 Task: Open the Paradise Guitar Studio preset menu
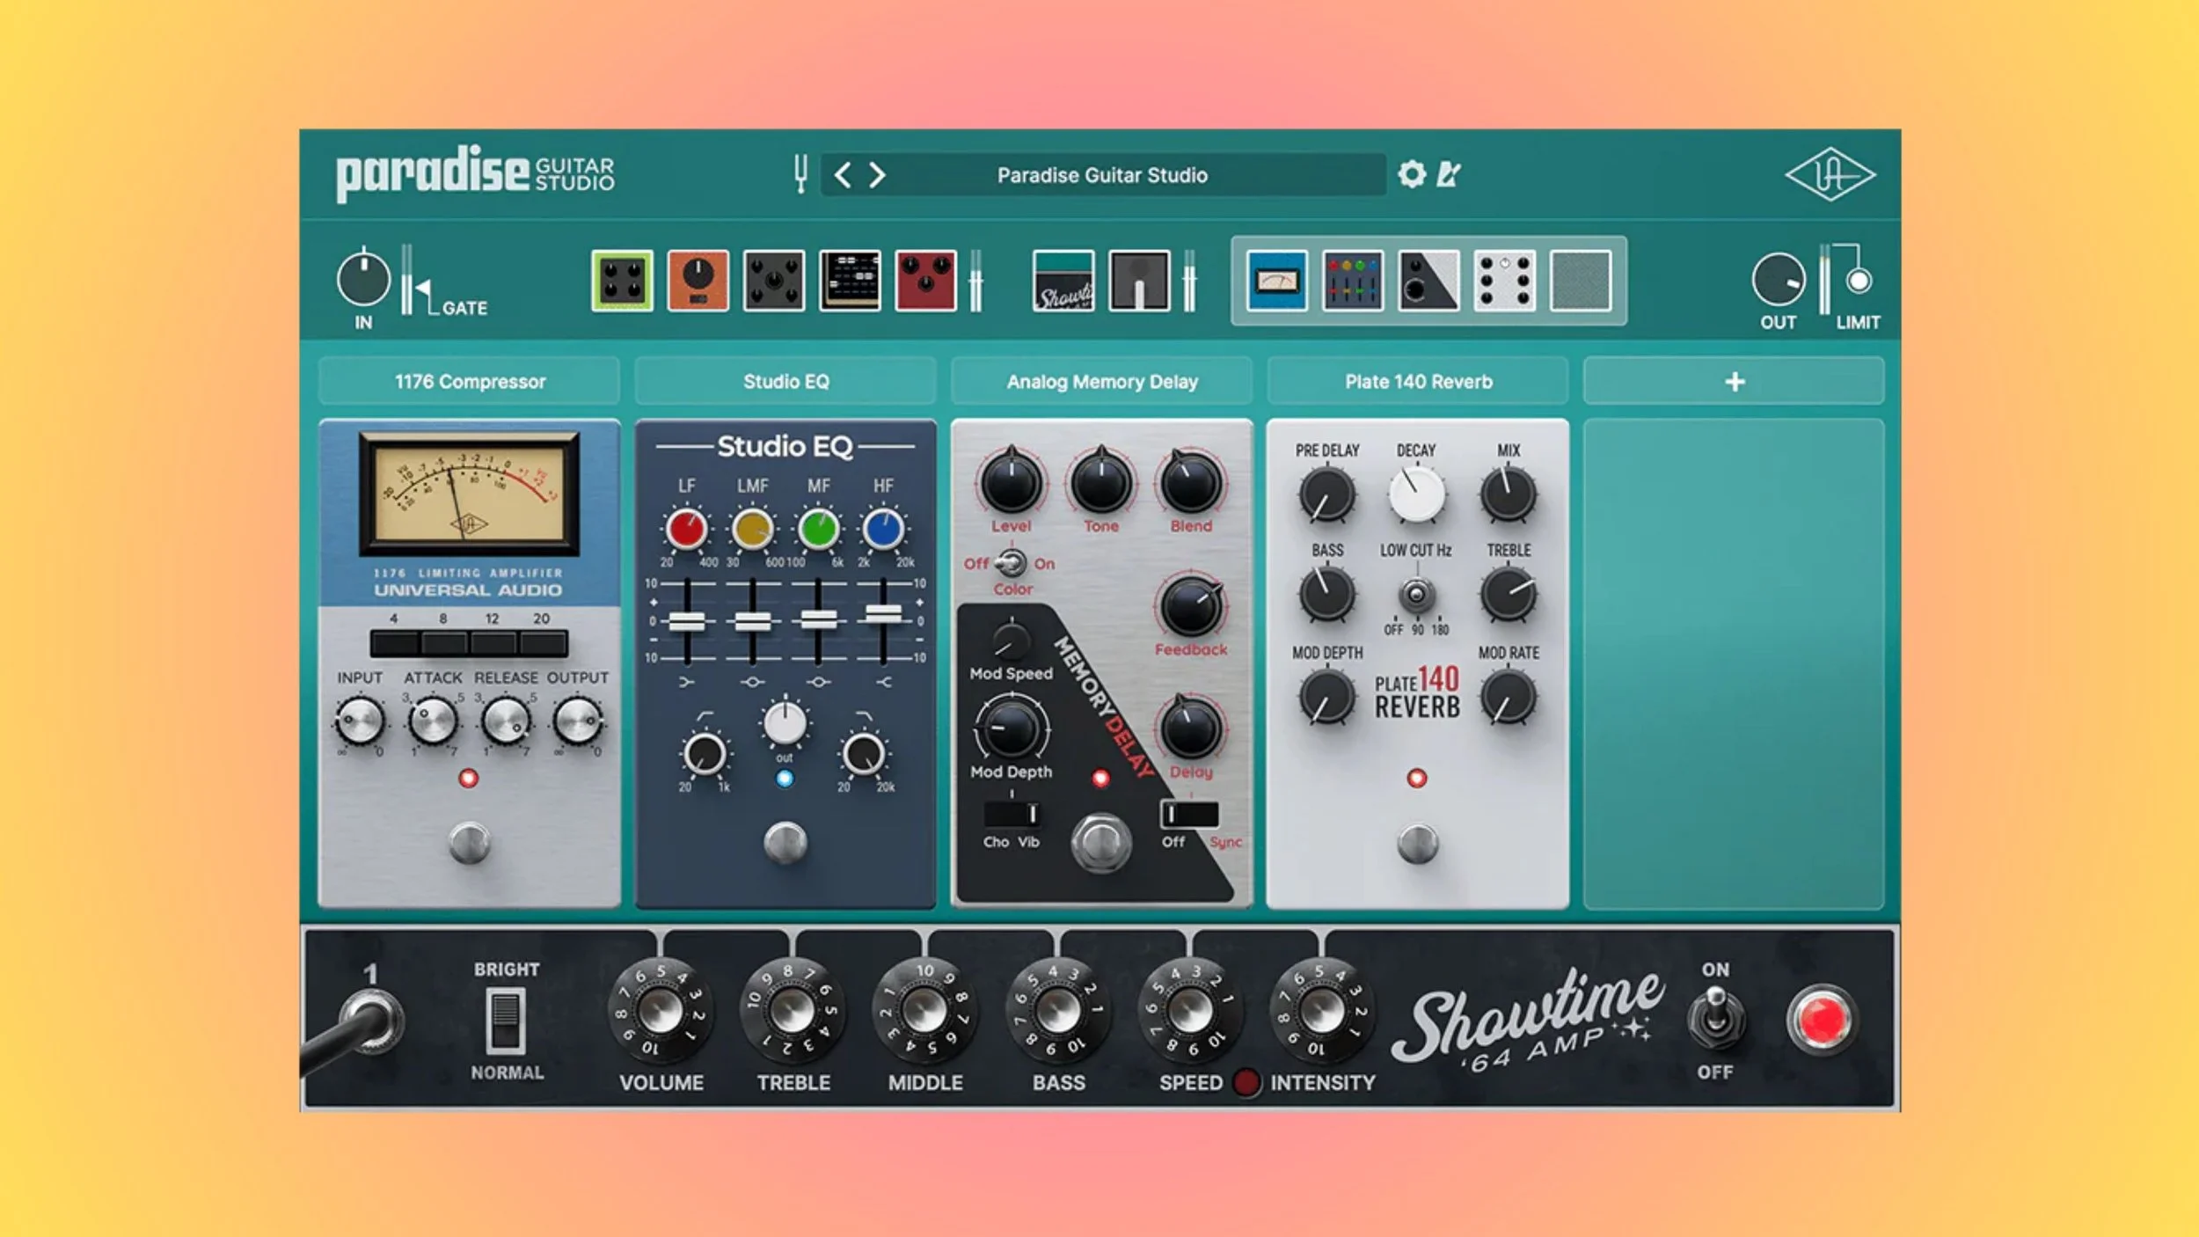point(1101,175)
